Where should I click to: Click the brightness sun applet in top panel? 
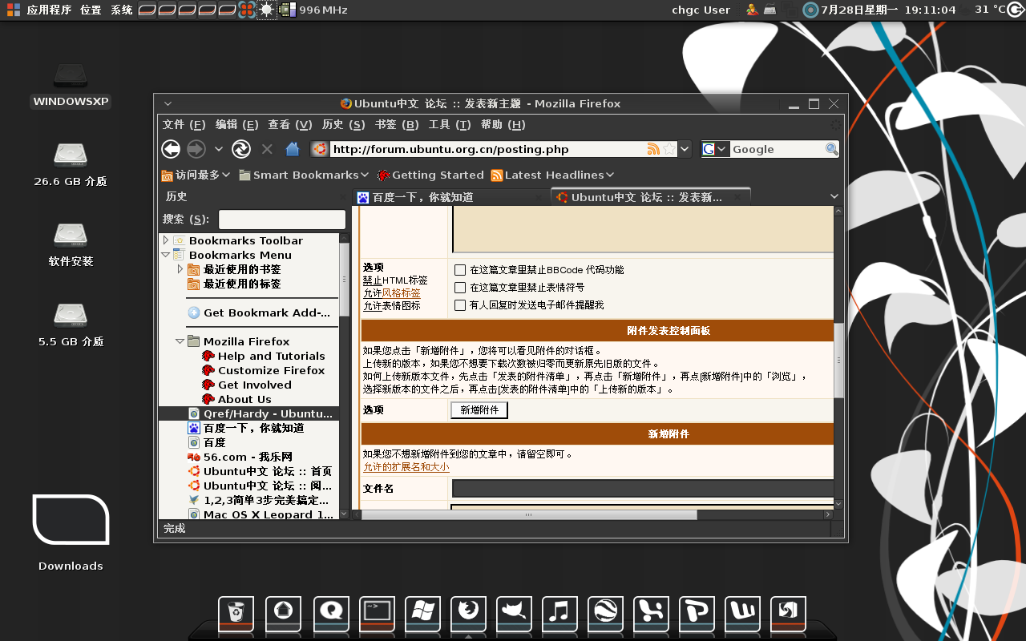point(266,10)
